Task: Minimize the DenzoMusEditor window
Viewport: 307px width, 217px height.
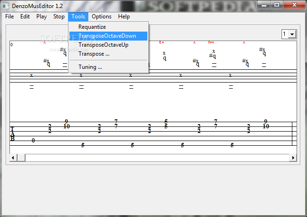Action: (264, 5)
